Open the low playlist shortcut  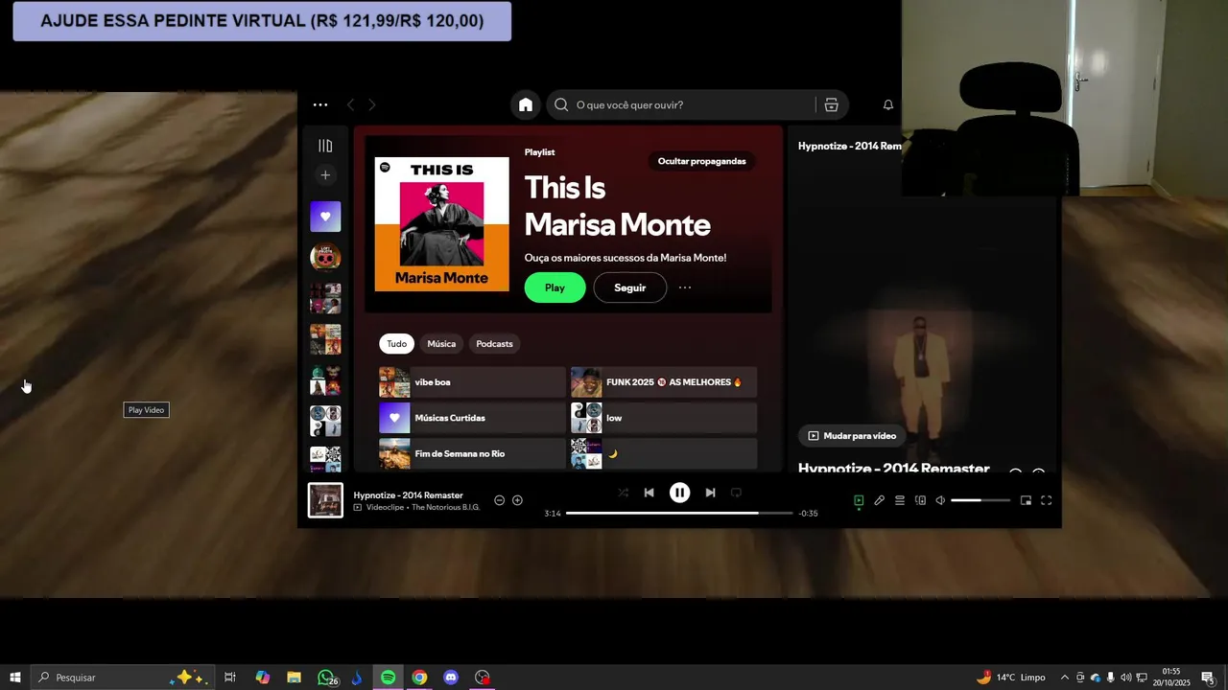(664, 418)
